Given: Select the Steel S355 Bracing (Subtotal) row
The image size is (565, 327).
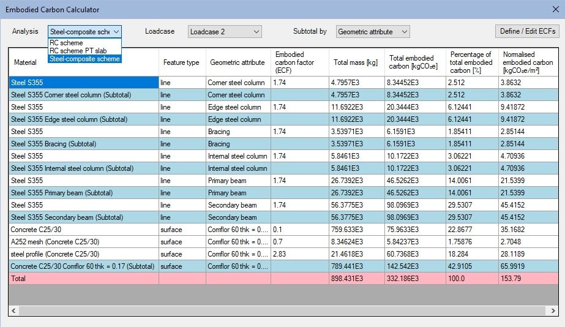Looking at the screenshot, I should point(83,144).
